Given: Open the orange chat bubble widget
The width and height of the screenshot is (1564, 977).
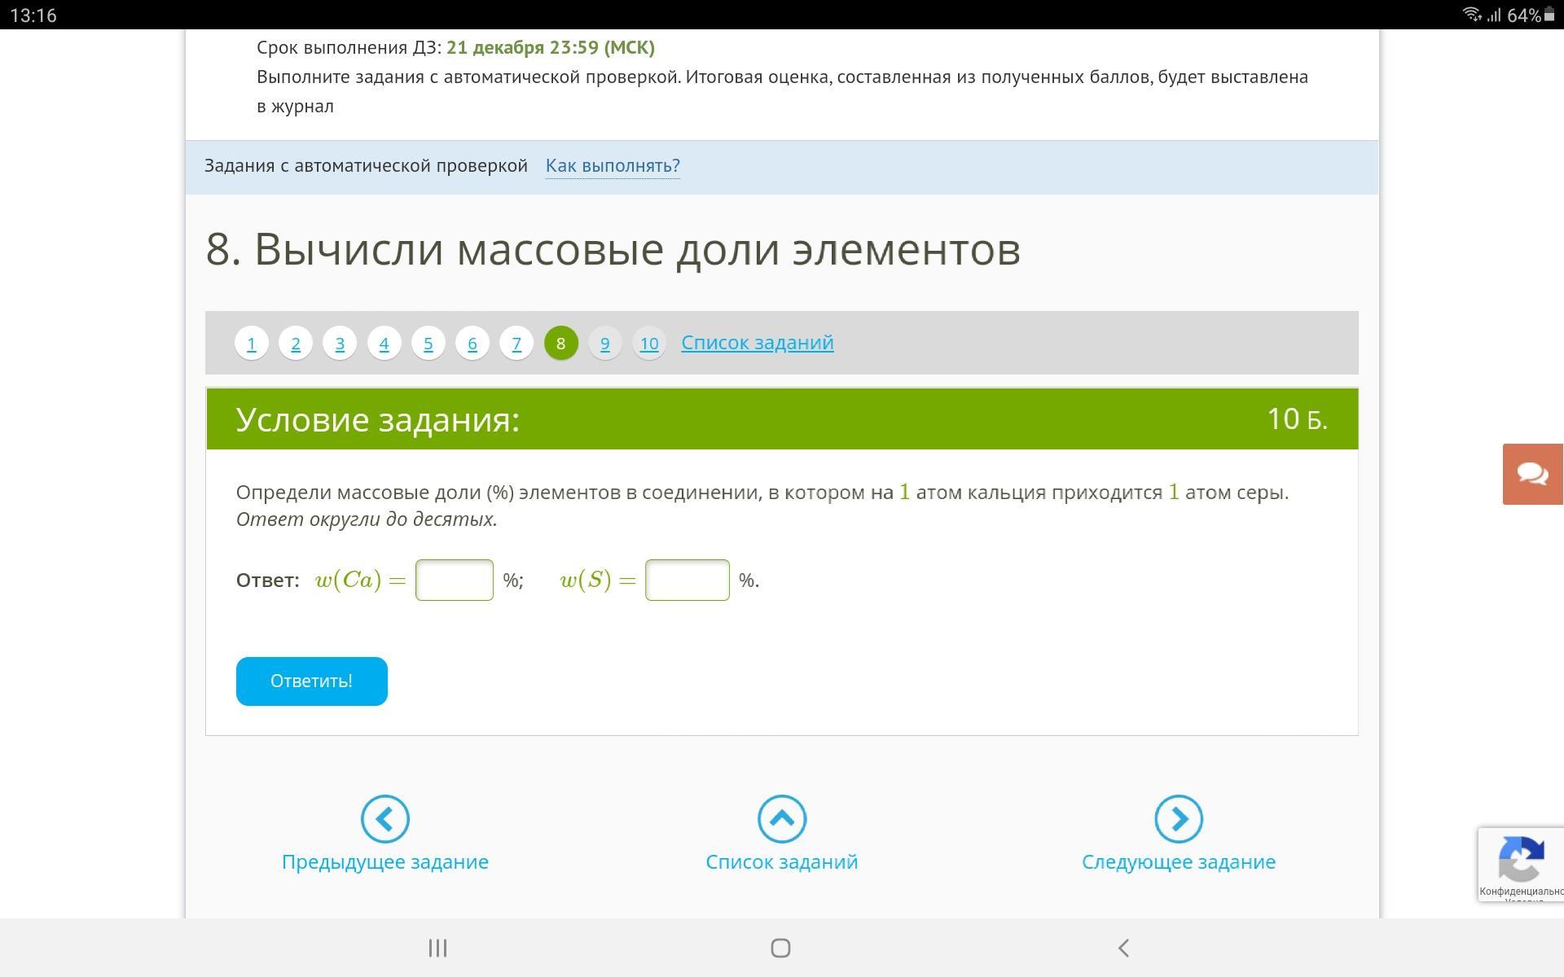Looking at the screenshot, I should pyautogui.click(x=1532, y=474).
